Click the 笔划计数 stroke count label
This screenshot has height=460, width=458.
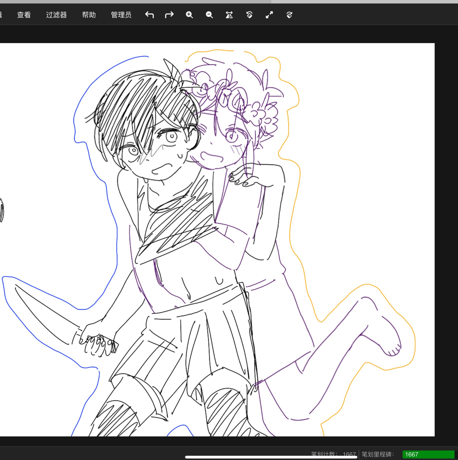pos(324,454)
